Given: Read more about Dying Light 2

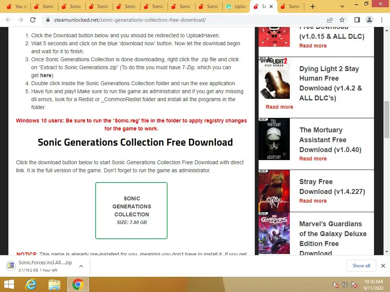Looking at the screenshot, I should click(279, 107).
